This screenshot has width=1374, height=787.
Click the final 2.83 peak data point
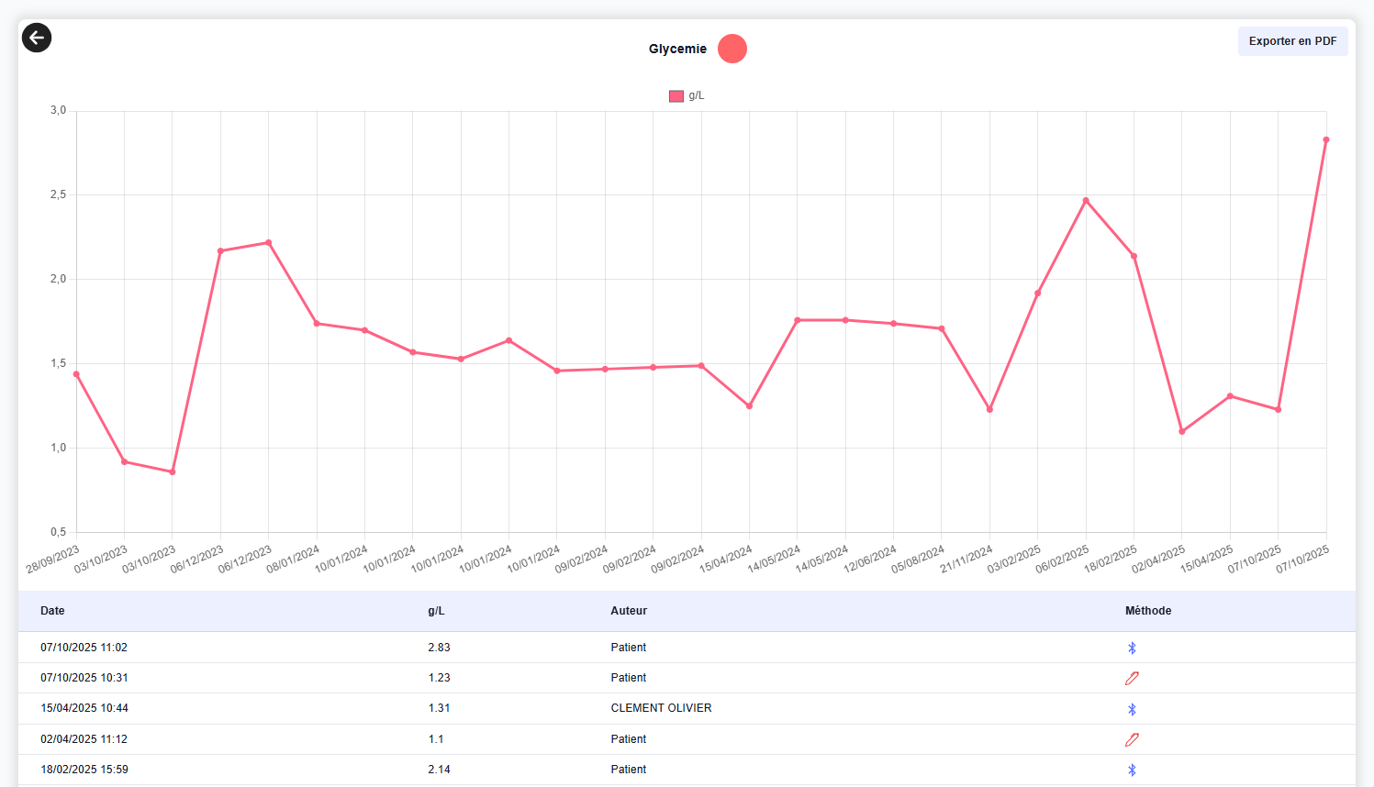coord(1326,140)
